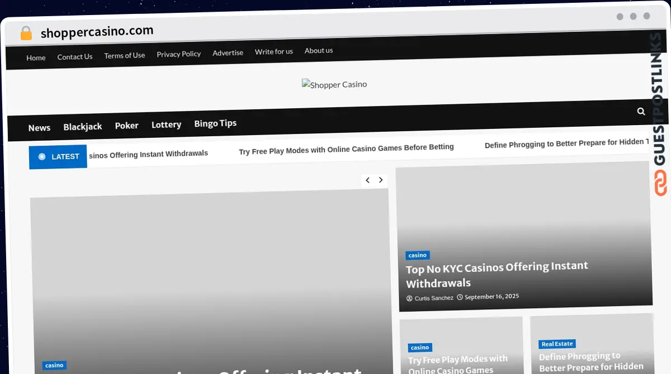The height and width of the screenshot is (374, 671).
Task: Advance to next slide arrow
Action: coord(381,180)
